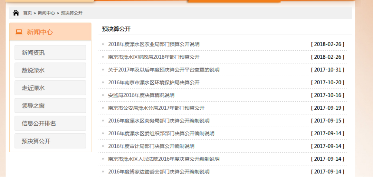
Task: Click the laptop icon beside 新闻中心 header
Action: click(19, 32)
